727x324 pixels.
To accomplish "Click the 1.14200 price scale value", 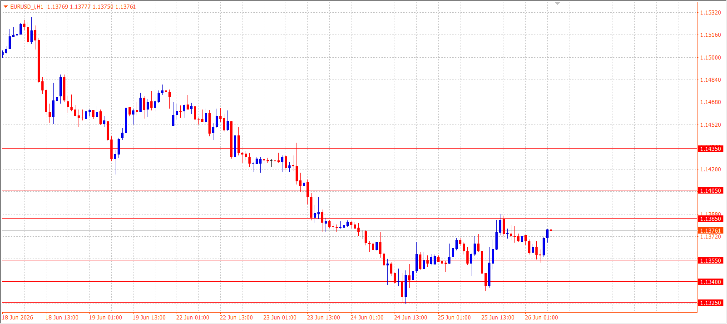I will point(711,169).
